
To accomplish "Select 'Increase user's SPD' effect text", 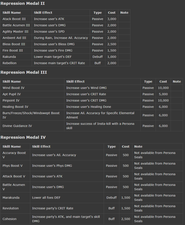I will click(x=49, y=31).
